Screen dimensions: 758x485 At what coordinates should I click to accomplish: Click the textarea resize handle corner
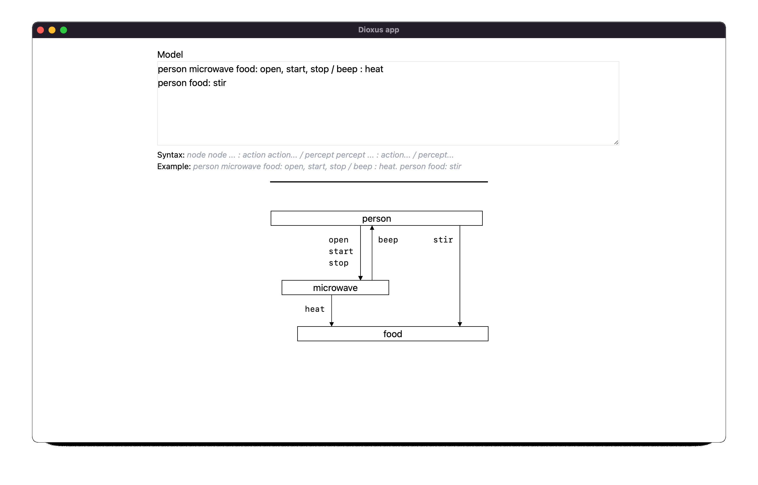coord(616,142)
